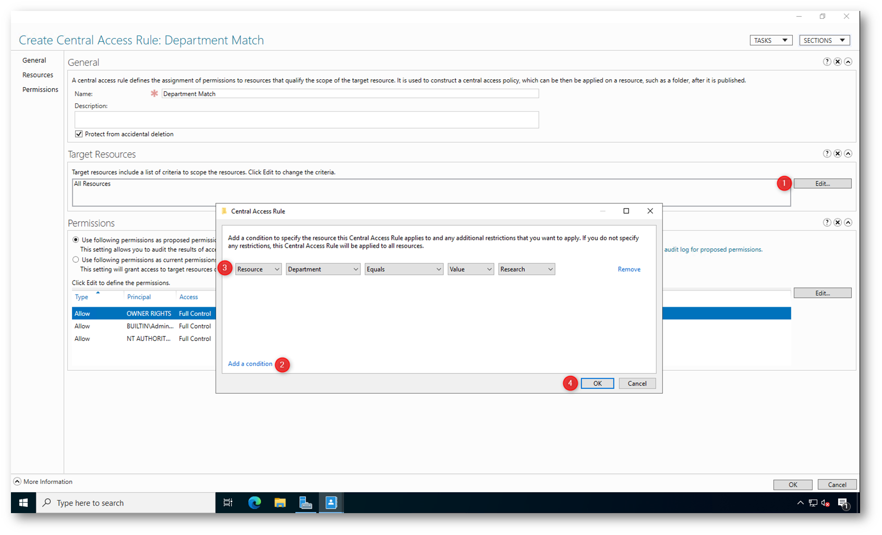Open File Explorer from the taskbar
This screenshot has height=535, width=882.
(x=280, y=503)
